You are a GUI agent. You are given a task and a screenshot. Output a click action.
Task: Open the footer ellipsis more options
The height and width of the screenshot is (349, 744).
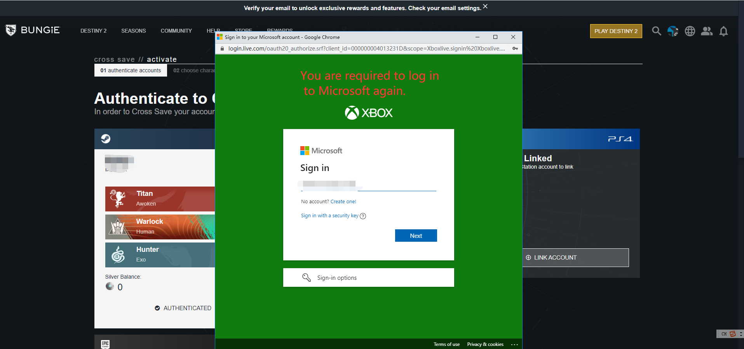pos(514,345)
